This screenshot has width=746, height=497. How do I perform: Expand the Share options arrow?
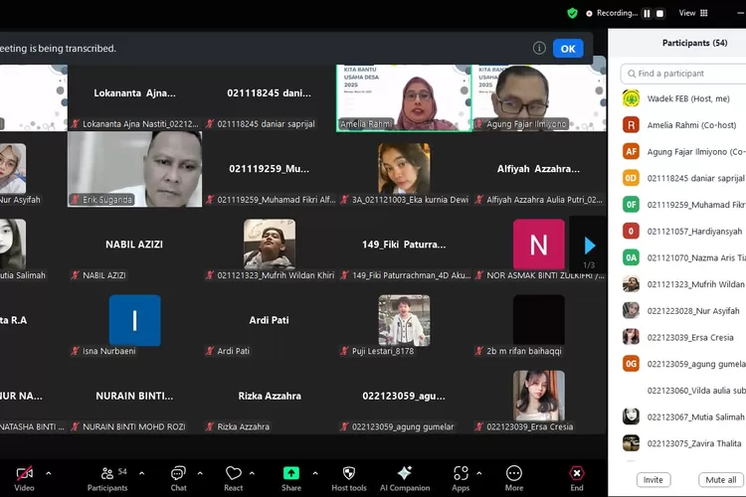(315, 473)
